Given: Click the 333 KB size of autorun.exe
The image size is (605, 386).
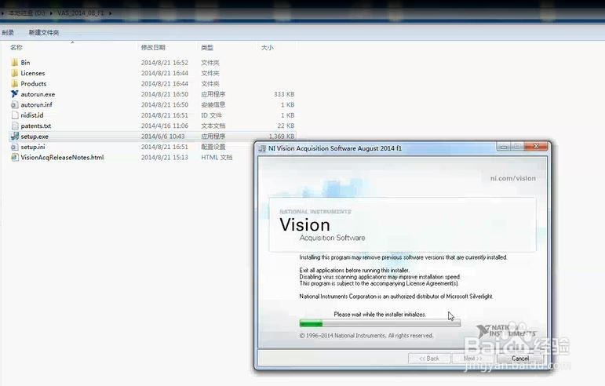Looking at the screenshot, I should tap(284, 94).
